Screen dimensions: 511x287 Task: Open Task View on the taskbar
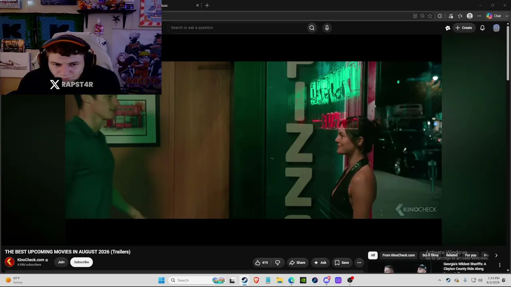(x=232, y=280)
